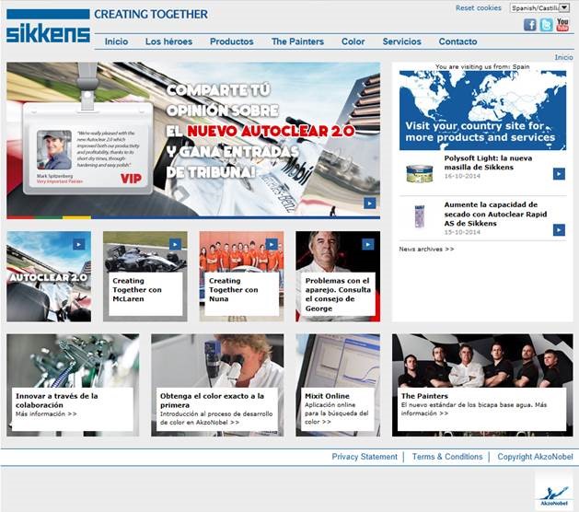Open the Servicios menu item

pos(401,41)
